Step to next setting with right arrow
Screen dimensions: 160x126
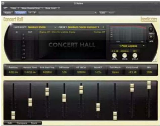pyautogui.click(x=35, y=13)
